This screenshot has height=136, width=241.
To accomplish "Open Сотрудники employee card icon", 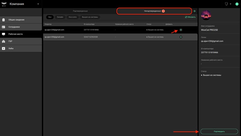I will 4,27.
